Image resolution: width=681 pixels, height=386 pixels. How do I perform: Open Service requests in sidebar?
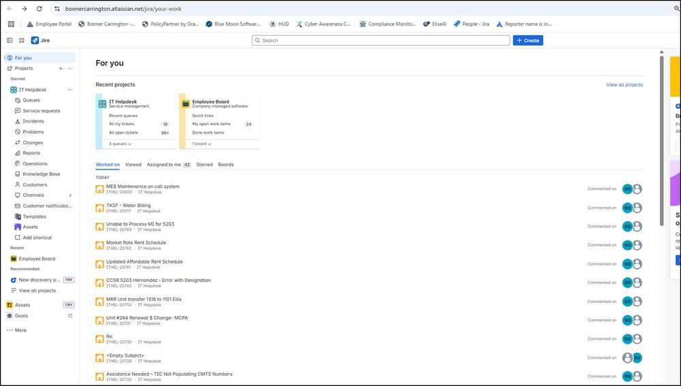42,110
